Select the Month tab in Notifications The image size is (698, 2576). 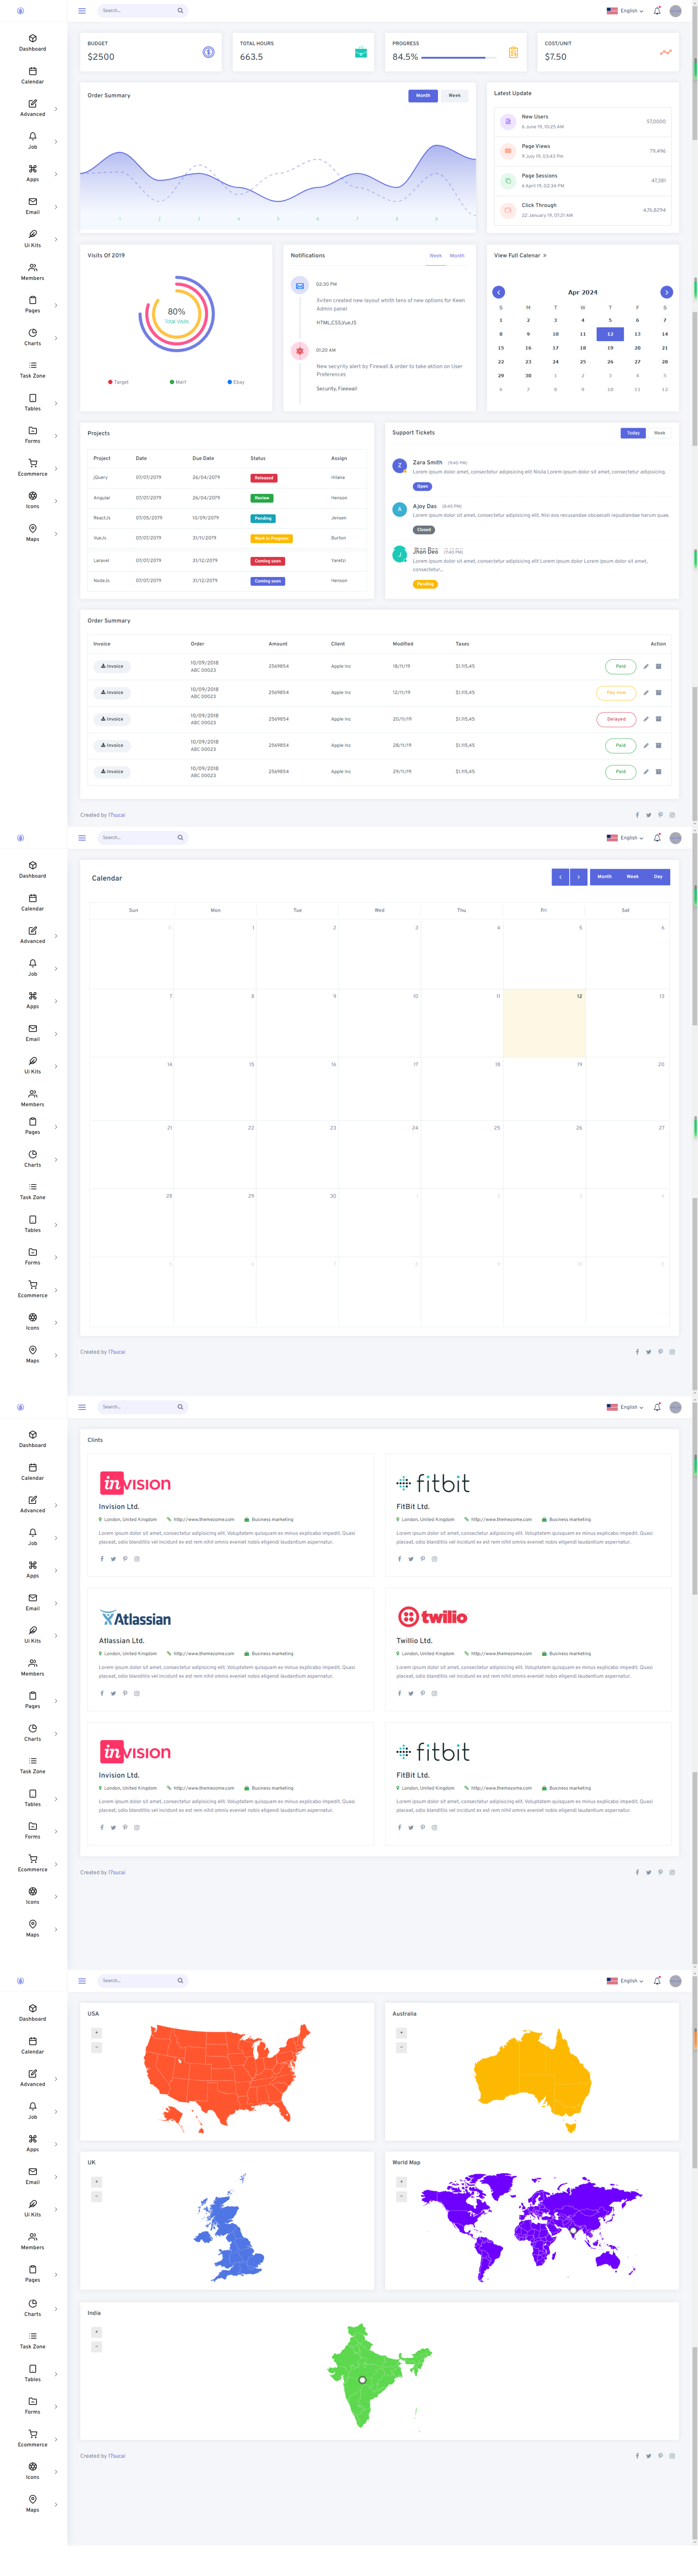pyautogui.click(x=457, y=256)
